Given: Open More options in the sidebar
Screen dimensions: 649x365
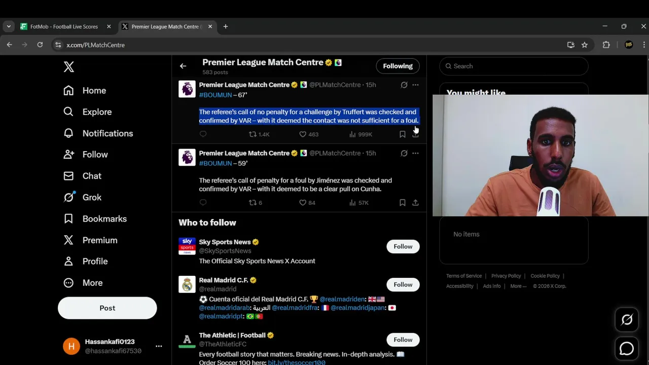Looking at the screenshot, I should pyautogui.click(x=83, y=282).
